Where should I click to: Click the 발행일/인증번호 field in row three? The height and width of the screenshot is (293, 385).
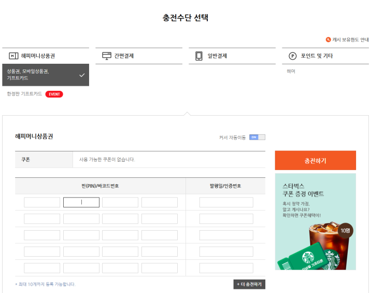click(226, 235)
